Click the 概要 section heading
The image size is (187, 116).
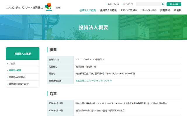point(53,50)
